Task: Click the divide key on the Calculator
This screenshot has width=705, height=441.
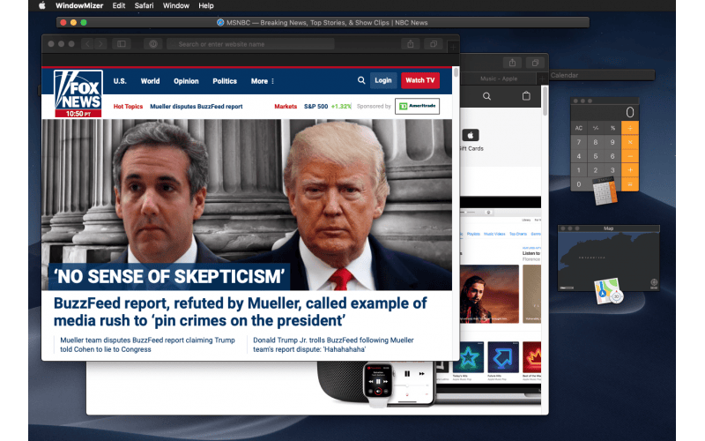Action: coord(630,128)
